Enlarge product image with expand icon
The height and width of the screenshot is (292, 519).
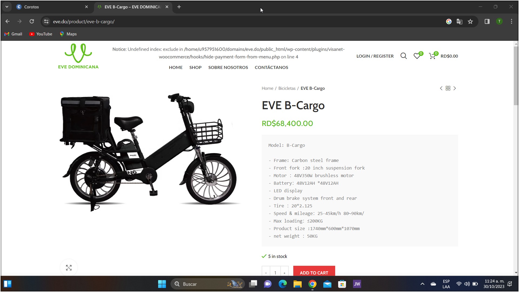69,268
